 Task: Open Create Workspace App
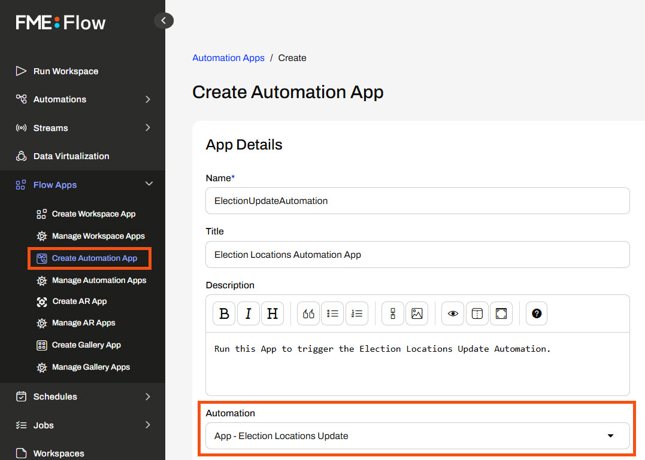click(93, 214)
